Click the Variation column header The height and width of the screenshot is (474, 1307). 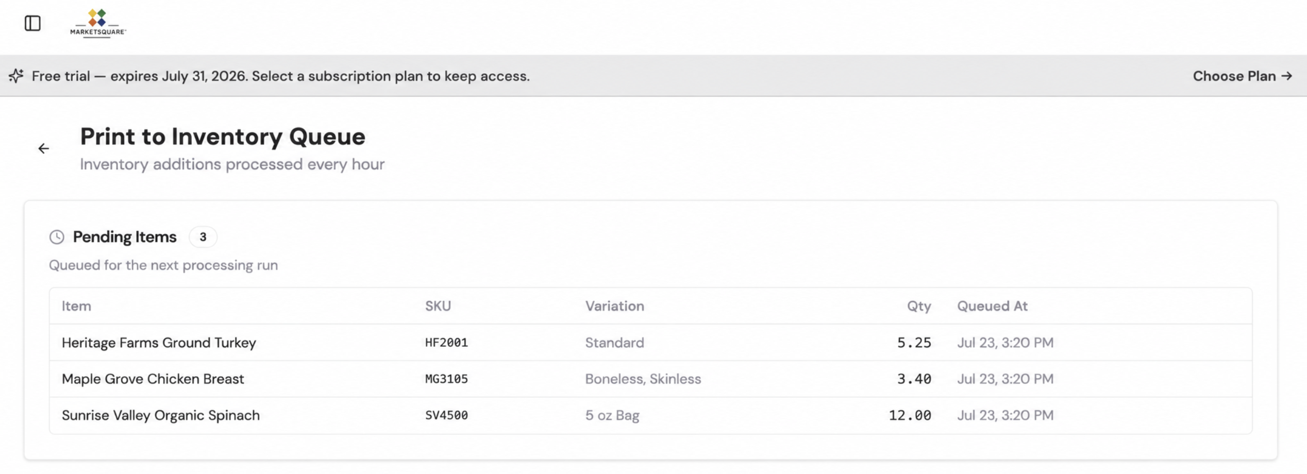614,306
